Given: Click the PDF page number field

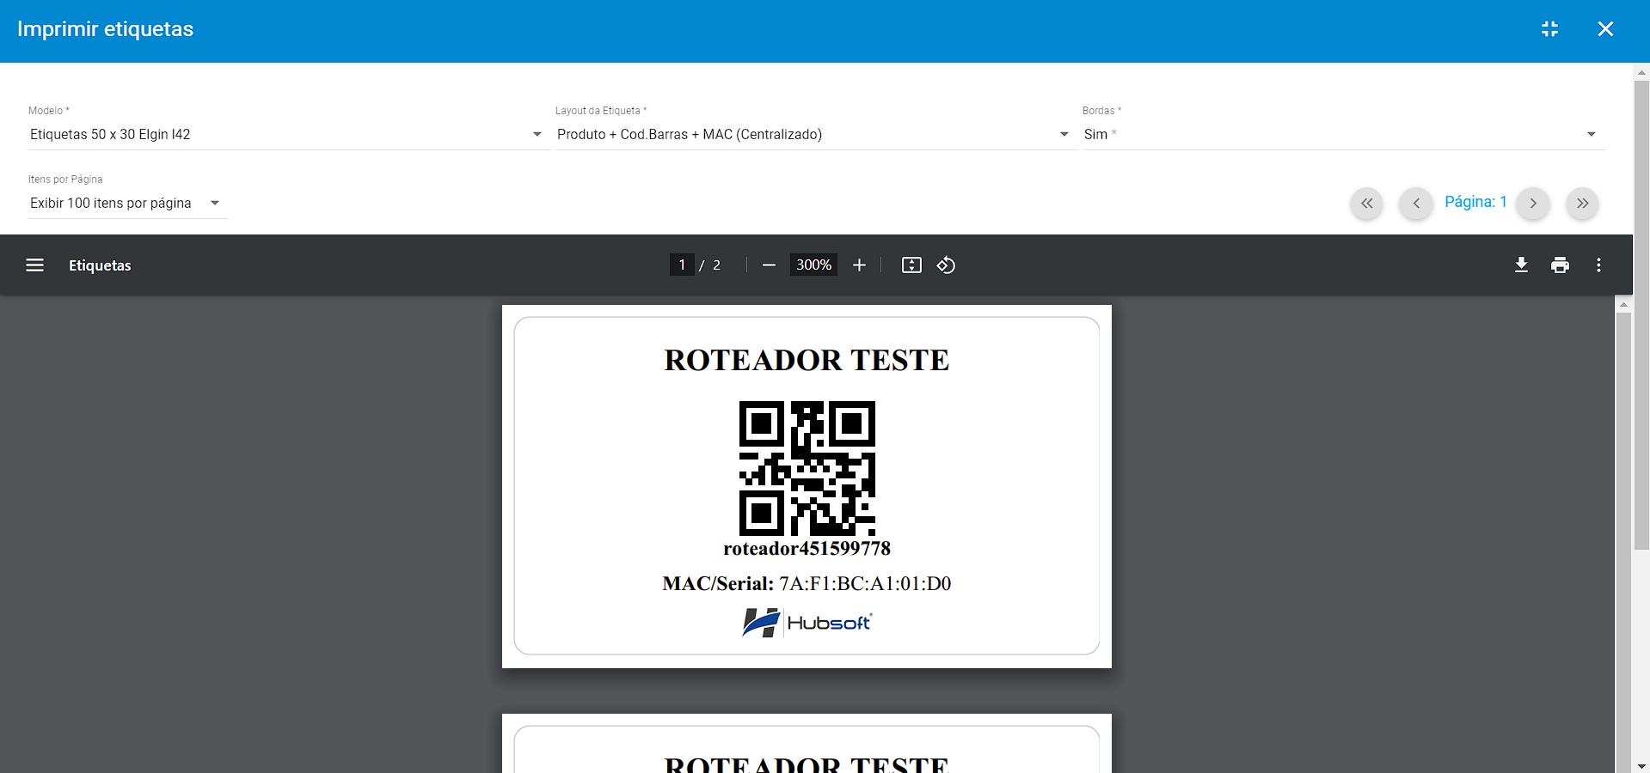Looking at the screenshot, I should pyautogui.click(x=682, y=265).
